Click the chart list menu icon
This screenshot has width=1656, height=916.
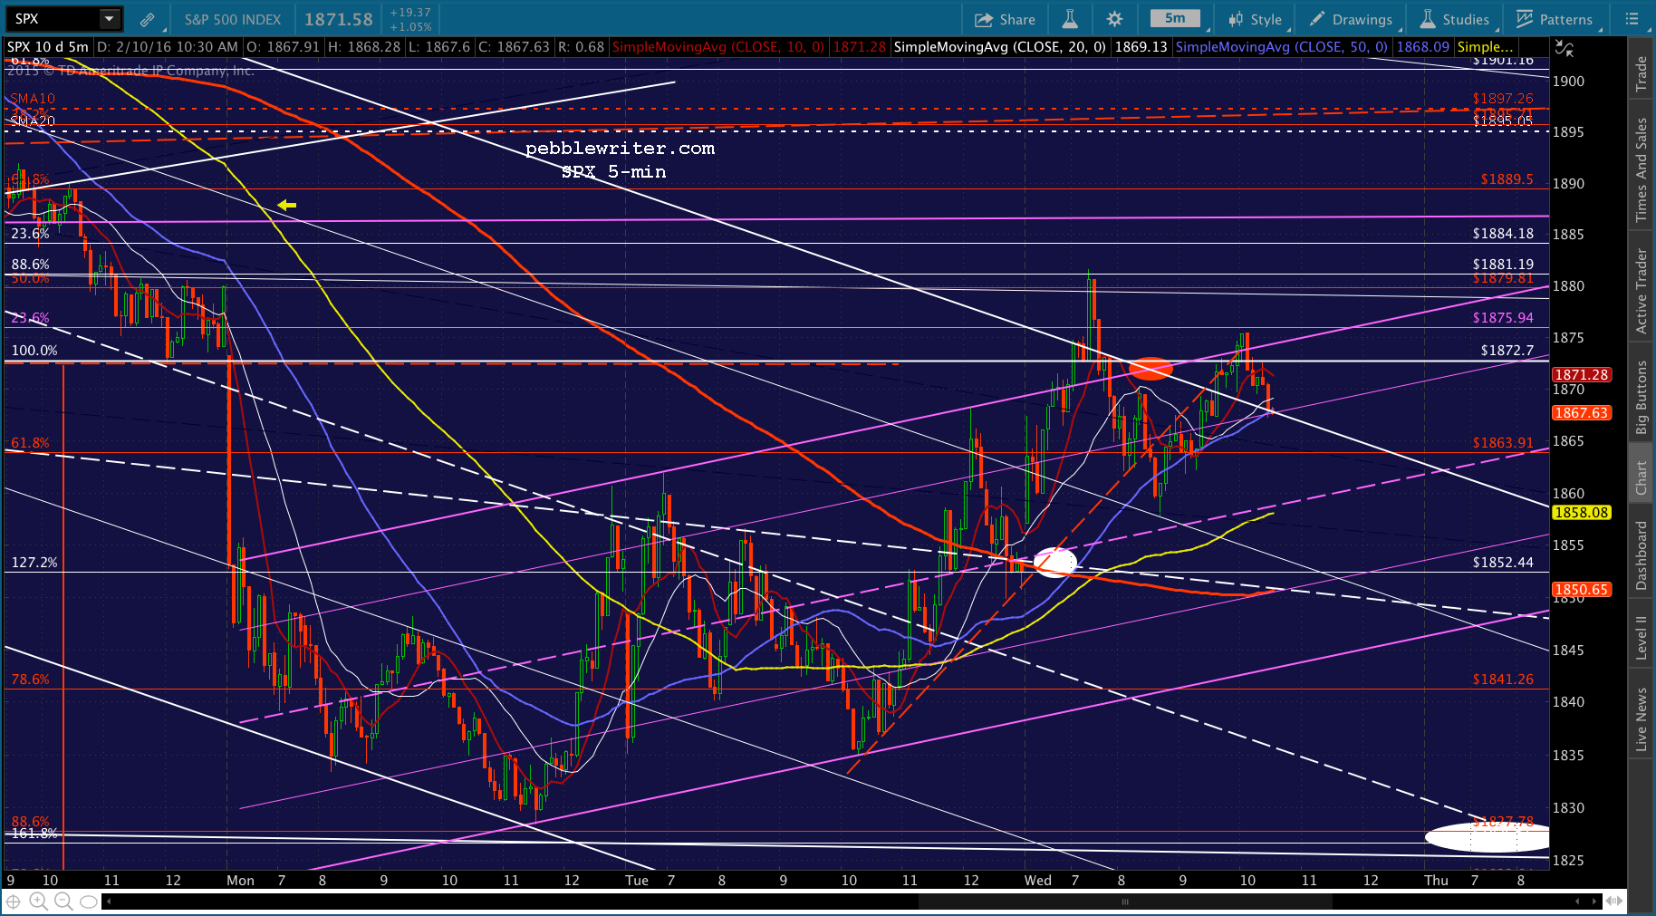(x=1632, y=19)
